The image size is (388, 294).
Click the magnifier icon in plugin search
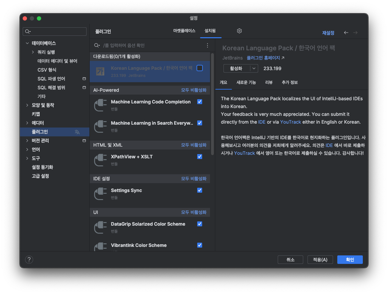click(x=97, y=45)
